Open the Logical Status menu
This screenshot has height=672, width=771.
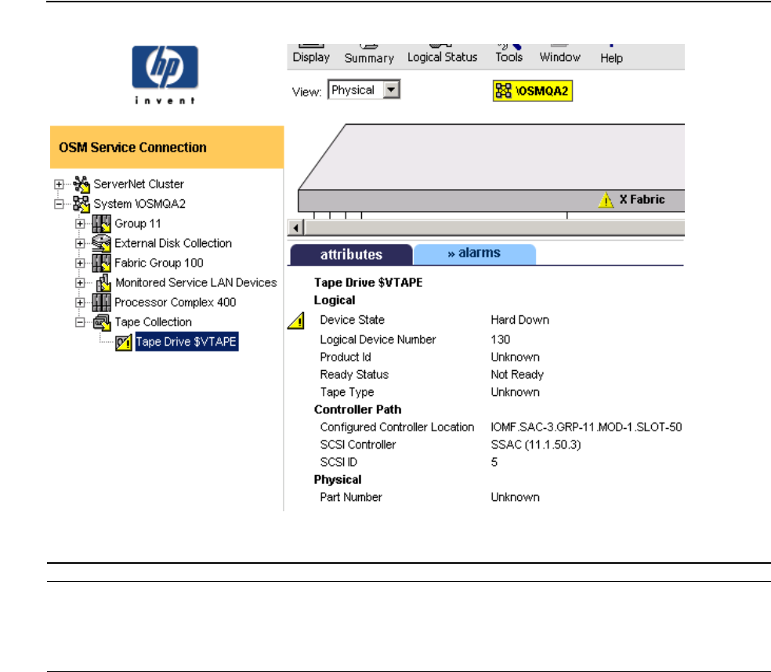click(x=442, y=57)
